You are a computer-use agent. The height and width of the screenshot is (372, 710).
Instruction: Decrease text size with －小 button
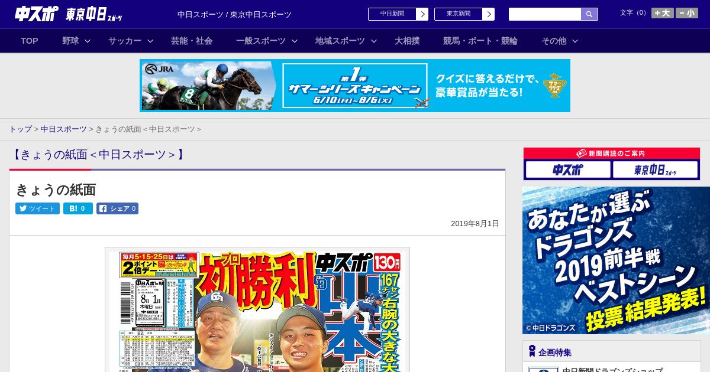tap(687, 13)
